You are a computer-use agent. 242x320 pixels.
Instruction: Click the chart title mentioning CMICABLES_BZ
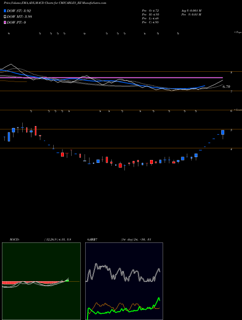tap(55, 3)
